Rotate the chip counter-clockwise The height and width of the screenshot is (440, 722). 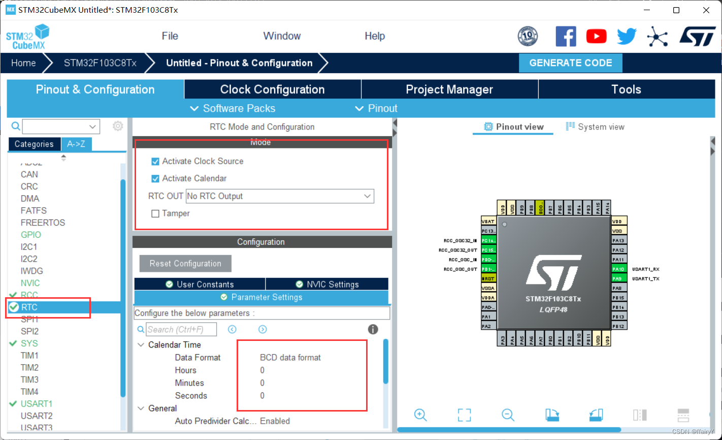[x=596, y=415]
